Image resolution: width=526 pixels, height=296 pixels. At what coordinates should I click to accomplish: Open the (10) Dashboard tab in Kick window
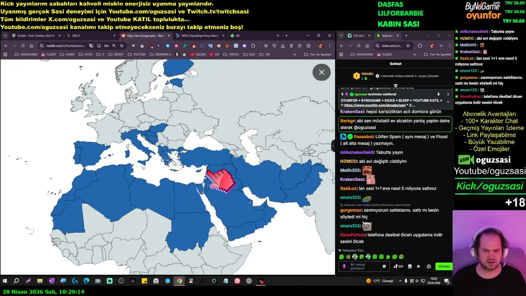coord(358,36)
